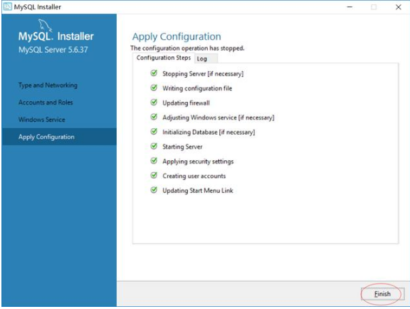Click green checkmark beside Stopping Server
The width and height of the screenshot is (410, 309).
click(x=154, y=73)
